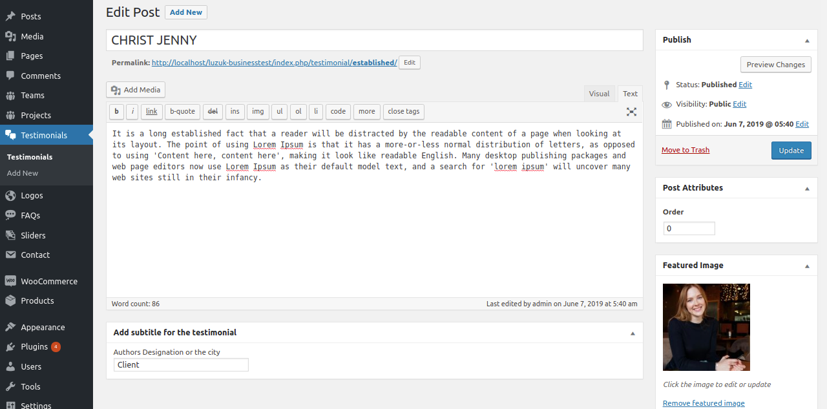Click the close tags button
Screen dimensions: 827x409
point(404,111)
